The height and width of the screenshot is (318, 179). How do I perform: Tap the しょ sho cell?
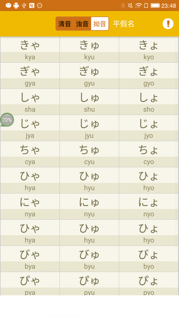(149, 102)
